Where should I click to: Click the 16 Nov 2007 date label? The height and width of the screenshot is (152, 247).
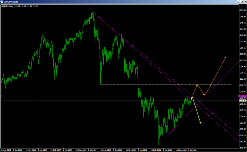[131, 150]
